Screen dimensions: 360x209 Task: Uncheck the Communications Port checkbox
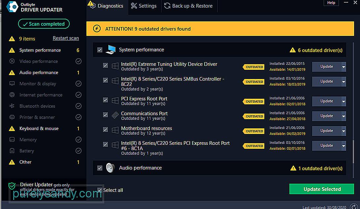tap(105, 115)
